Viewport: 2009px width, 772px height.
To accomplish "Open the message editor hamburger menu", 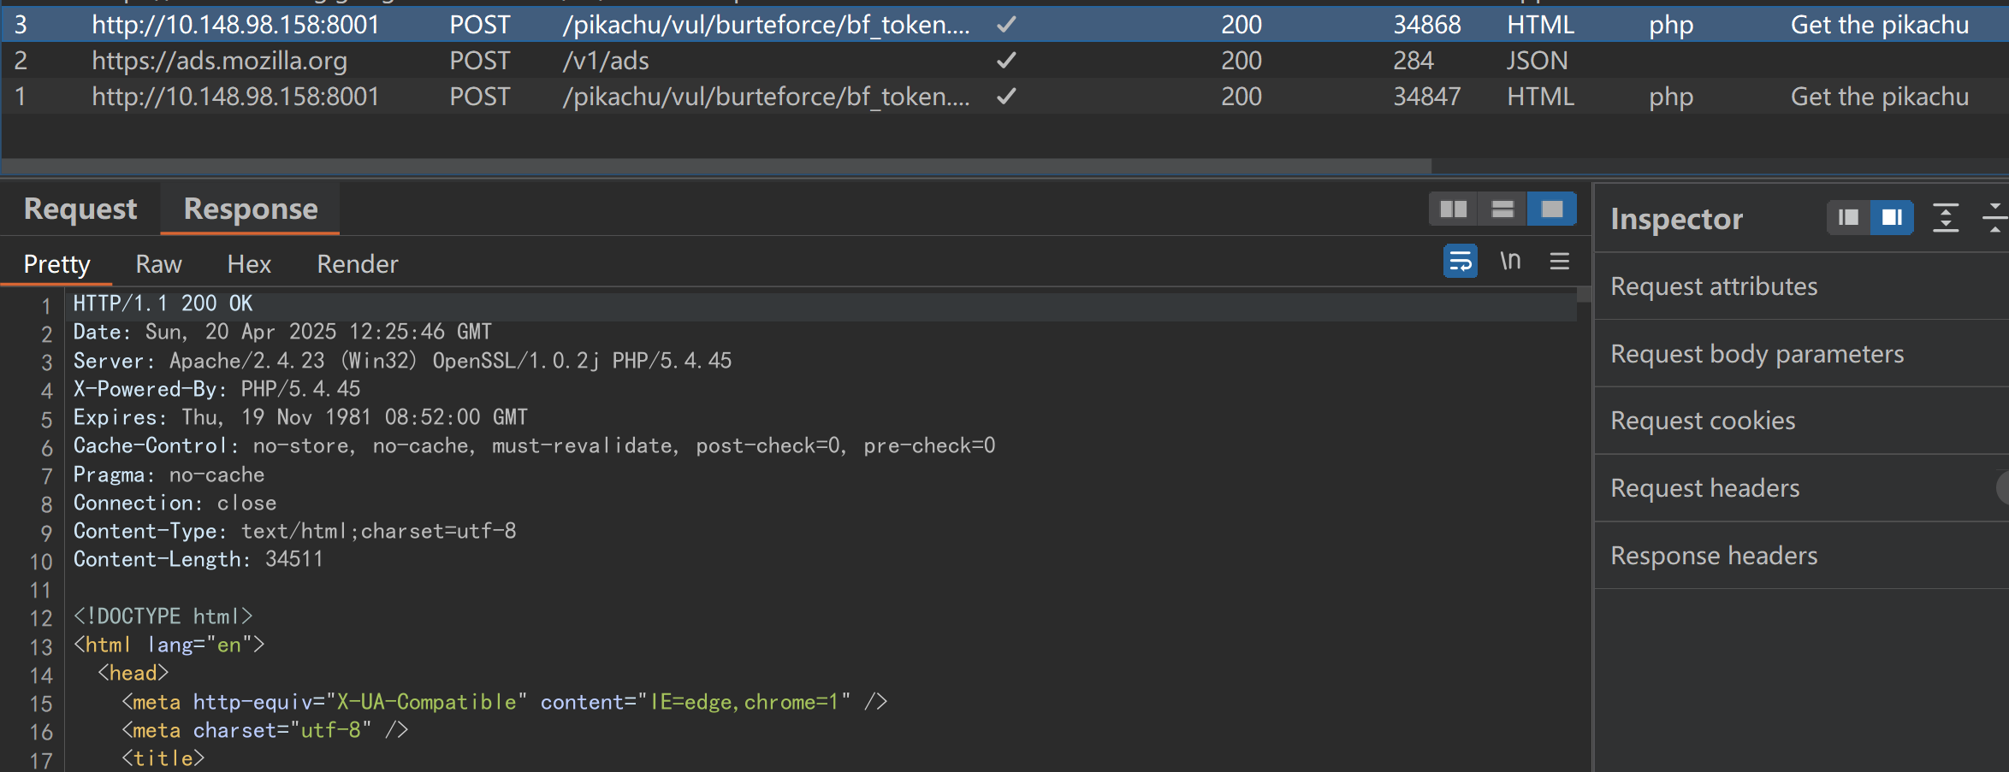I will tap(1559, 262).
